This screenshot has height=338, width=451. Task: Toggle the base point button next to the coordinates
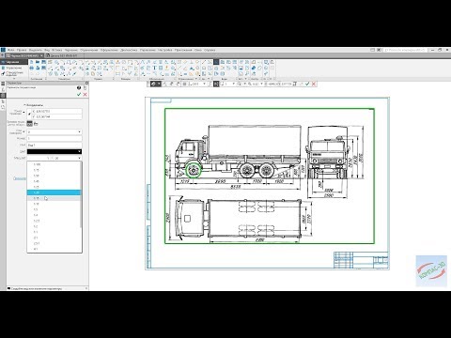coord(29,124)
